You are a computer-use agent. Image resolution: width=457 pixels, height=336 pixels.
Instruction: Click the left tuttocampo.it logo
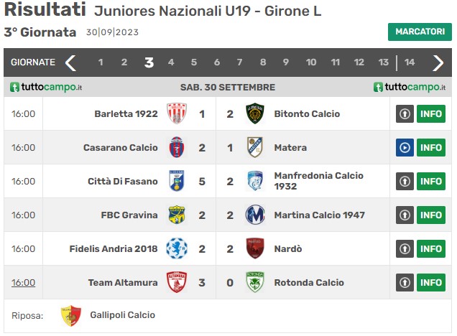pos(46,87)
